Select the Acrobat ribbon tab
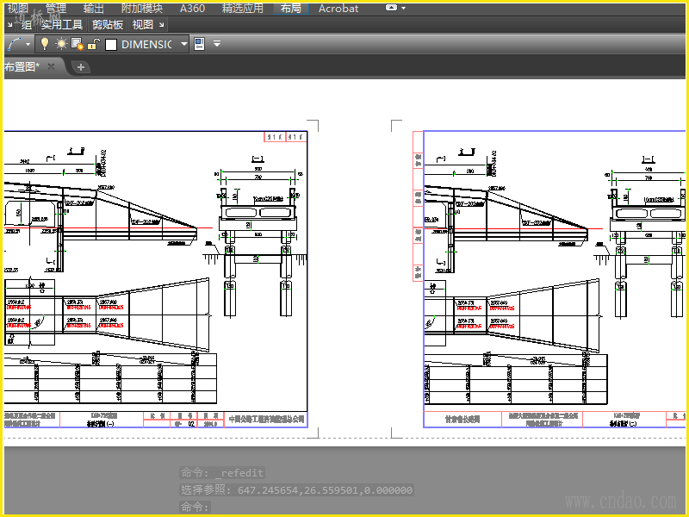 338,8
